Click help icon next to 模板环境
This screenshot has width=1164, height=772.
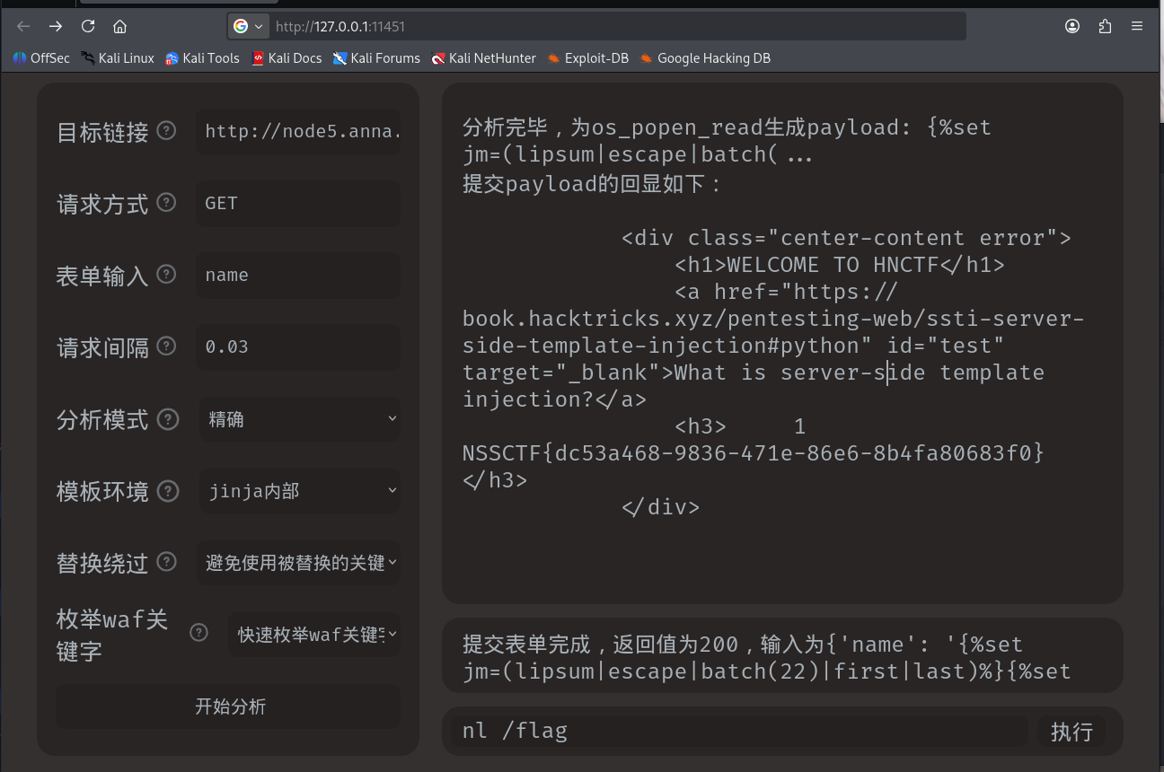(166, 490)
